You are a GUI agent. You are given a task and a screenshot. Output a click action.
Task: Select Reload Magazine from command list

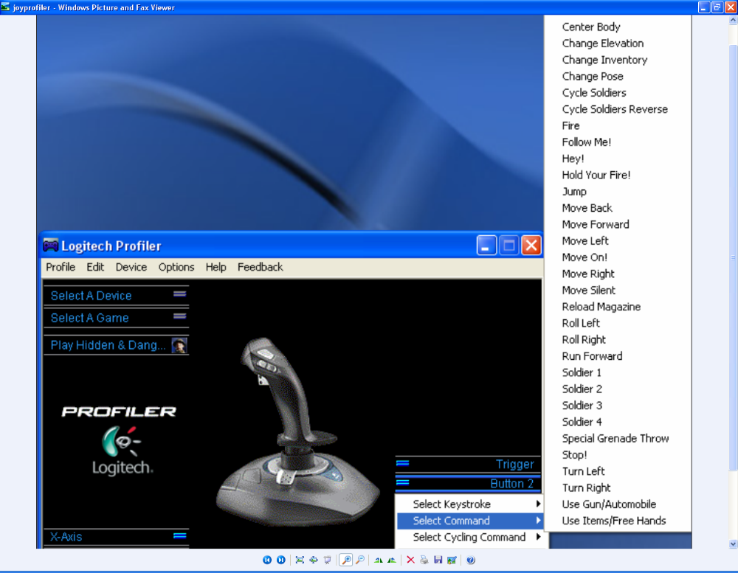(618, 307)
